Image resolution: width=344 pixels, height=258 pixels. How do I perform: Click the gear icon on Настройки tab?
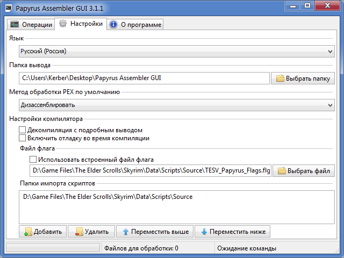pos(63,24)
